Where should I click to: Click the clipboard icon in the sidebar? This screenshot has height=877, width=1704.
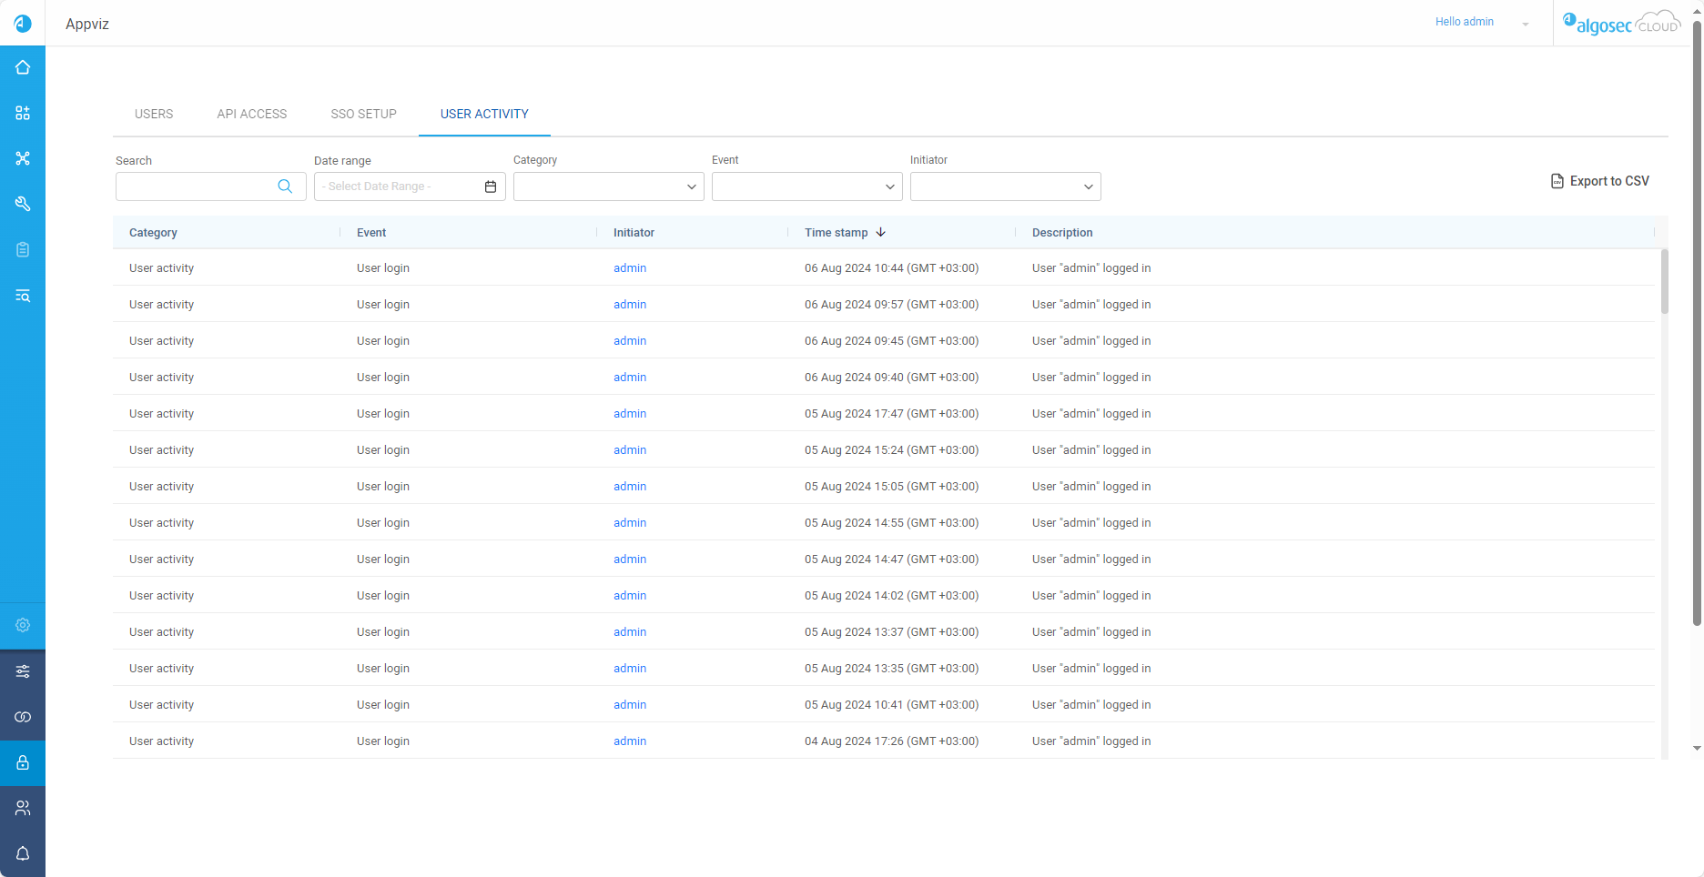point(23,249)
